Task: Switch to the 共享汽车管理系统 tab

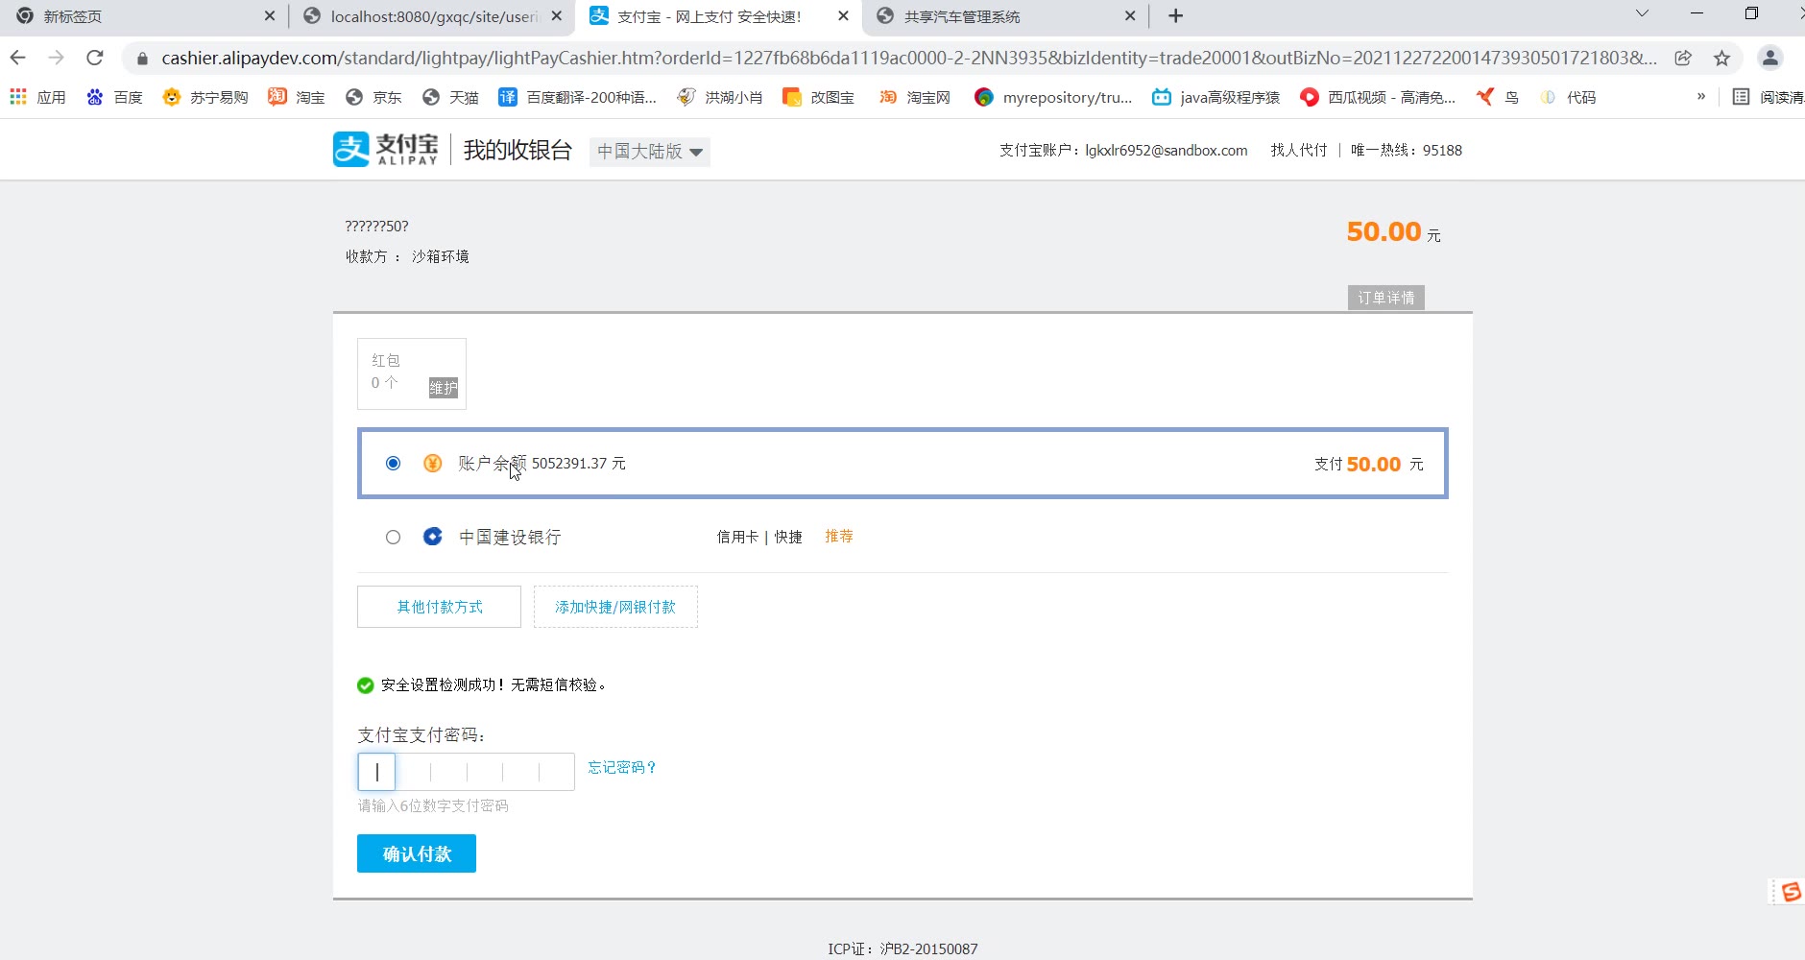Action: [1005, 16]
